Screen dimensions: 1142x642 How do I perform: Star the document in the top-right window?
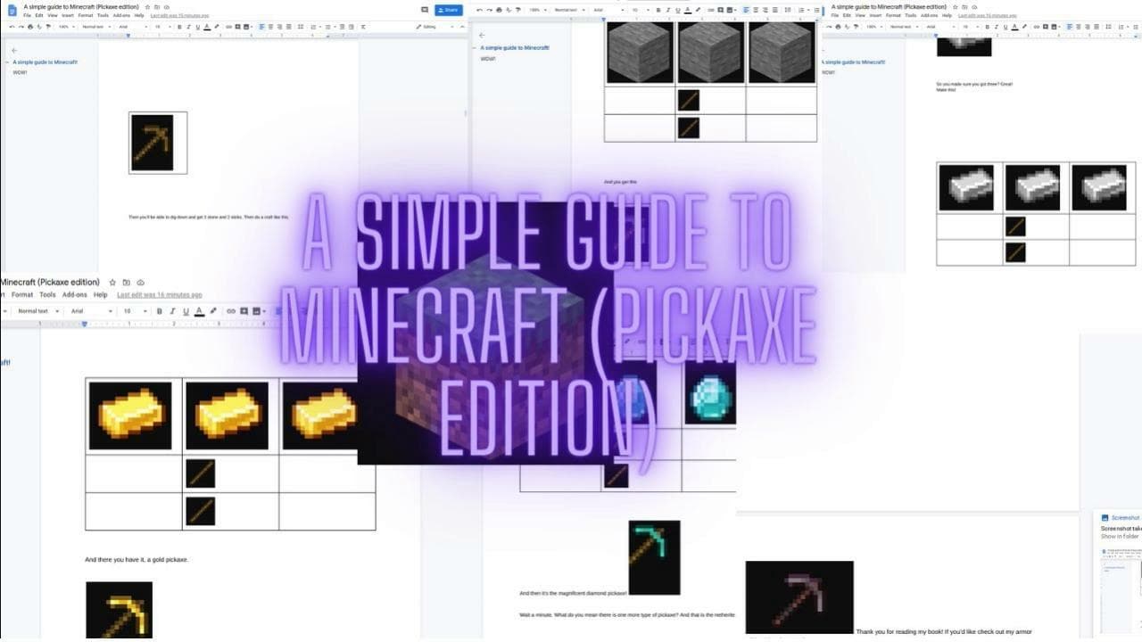click(955, 6)
